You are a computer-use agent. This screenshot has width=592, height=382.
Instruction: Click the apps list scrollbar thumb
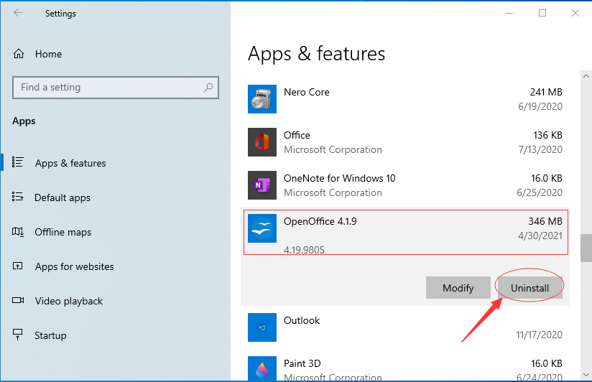[x=586, y=248]
